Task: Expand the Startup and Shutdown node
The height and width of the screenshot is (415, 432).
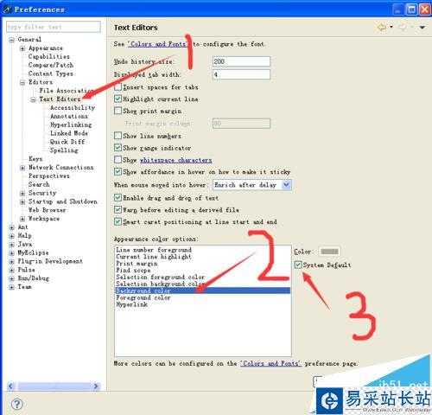Action: pos(22,201)
